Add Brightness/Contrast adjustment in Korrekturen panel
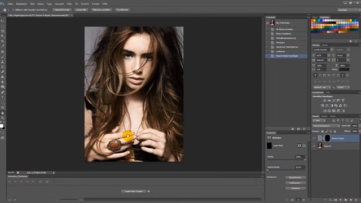 click(325, 100)
